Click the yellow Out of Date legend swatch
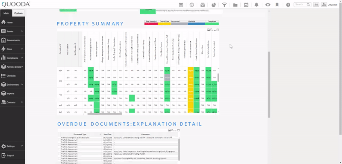Image resolution: width=342 pixels, height=164 pixels. click(165, 24)
